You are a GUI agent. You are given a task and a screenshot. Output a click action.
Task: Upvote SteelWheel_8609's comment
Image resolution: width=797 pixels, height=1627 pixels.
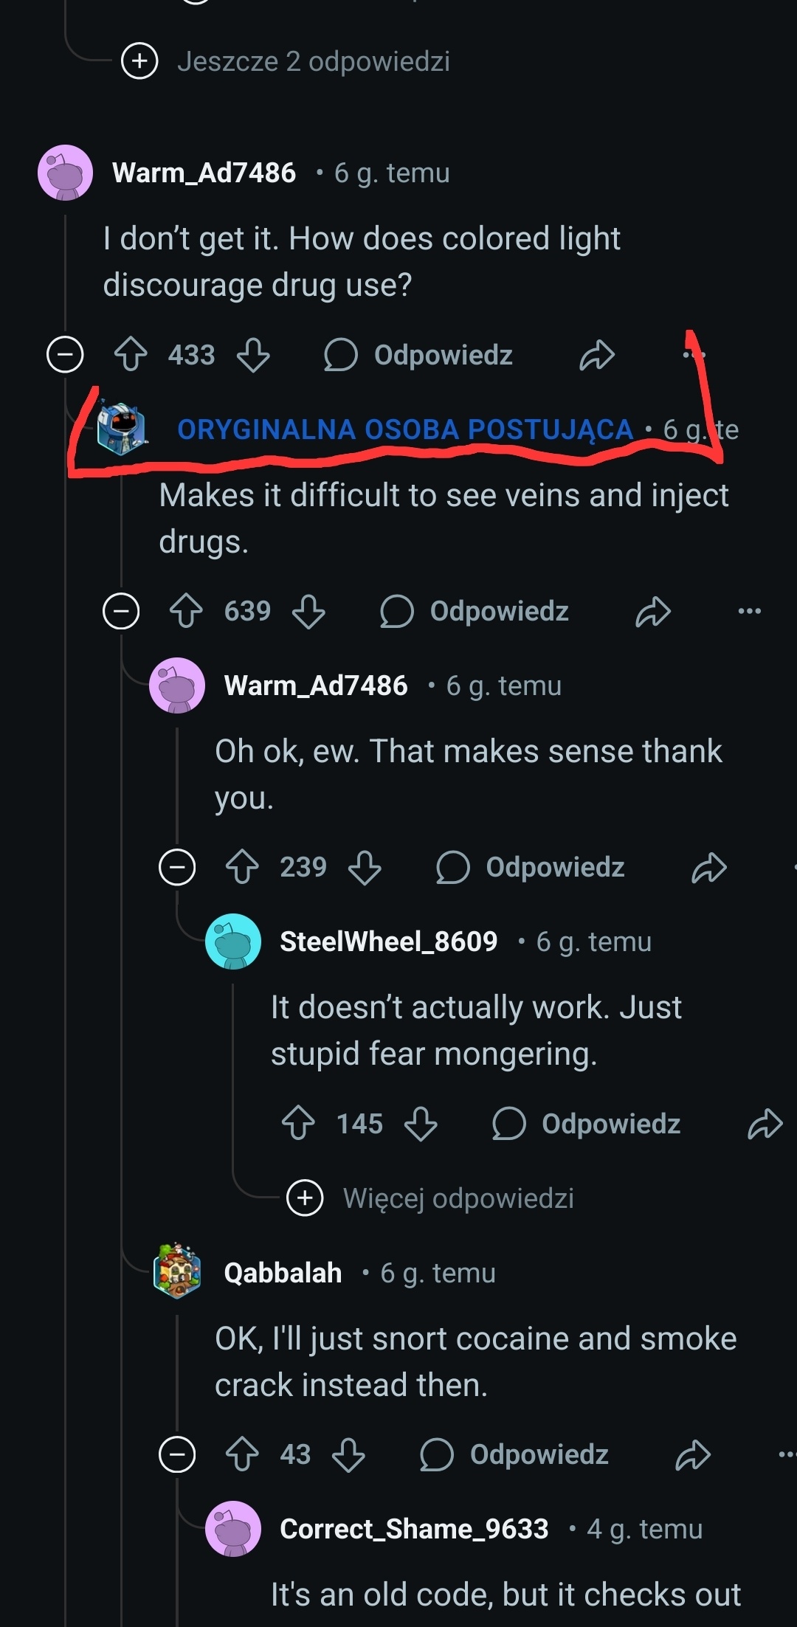pos(299,1124)
